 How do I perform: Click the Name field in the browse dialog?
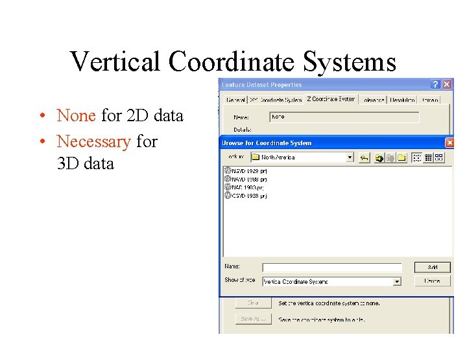(x=332, y=268)
